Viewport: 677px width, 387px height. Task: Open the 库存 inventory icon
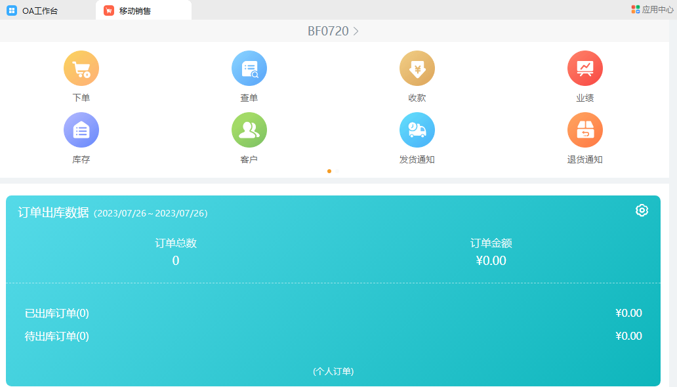click(81, 130)
